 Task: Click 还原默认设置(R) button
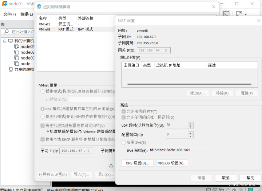[x=53, y=175]
